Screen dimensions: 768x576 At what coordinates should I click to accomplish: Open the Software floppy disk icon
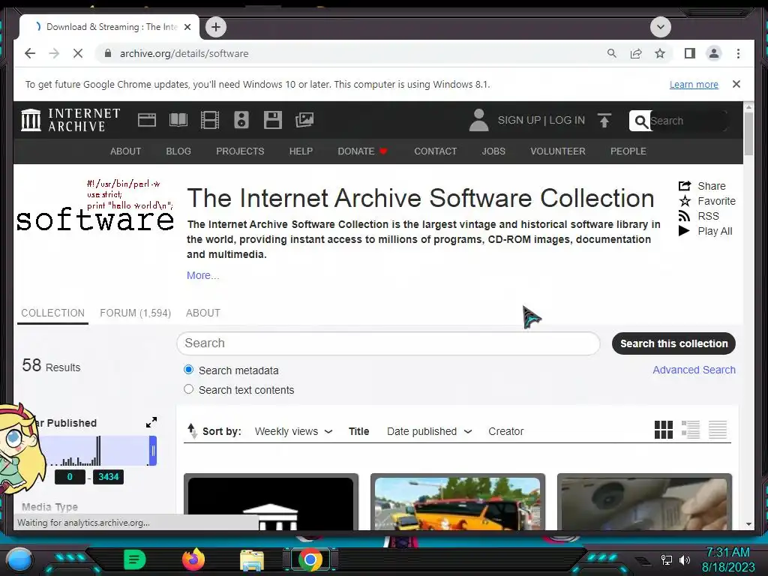273,120
